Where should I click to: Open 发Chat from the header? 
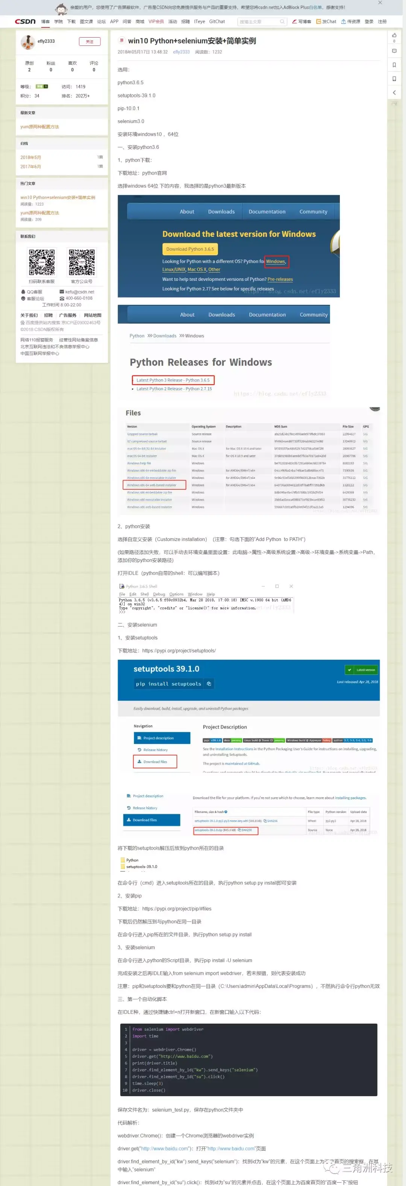(x=326, y=22)
